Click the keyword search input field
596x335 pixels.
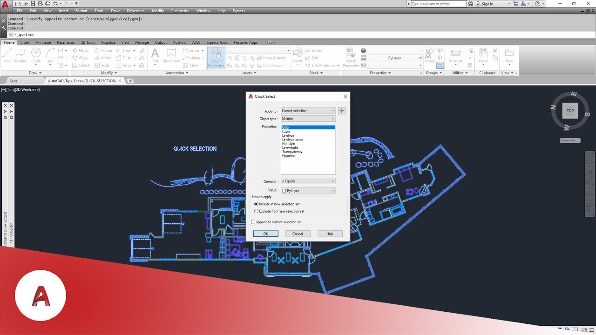point(439,4)
